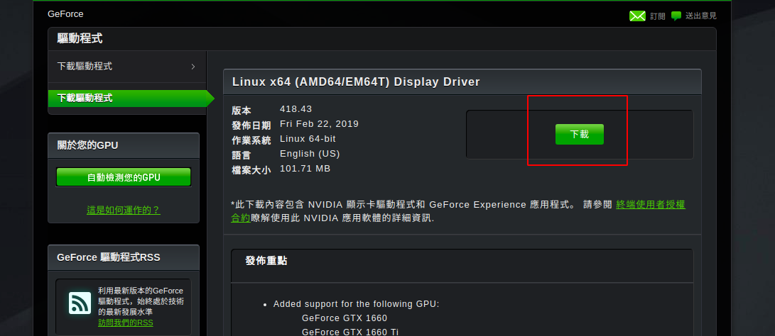Click the file size 101.71 MB
The image size is (775, 336).
305,168
